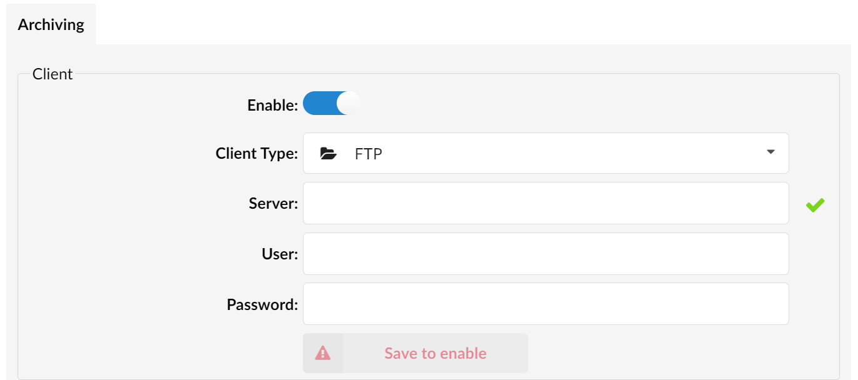Click the Password: label

pos(262,304)
